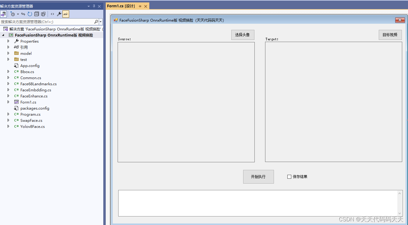Click the pending changes filter clock icon
408x225 pixels.
12,14
